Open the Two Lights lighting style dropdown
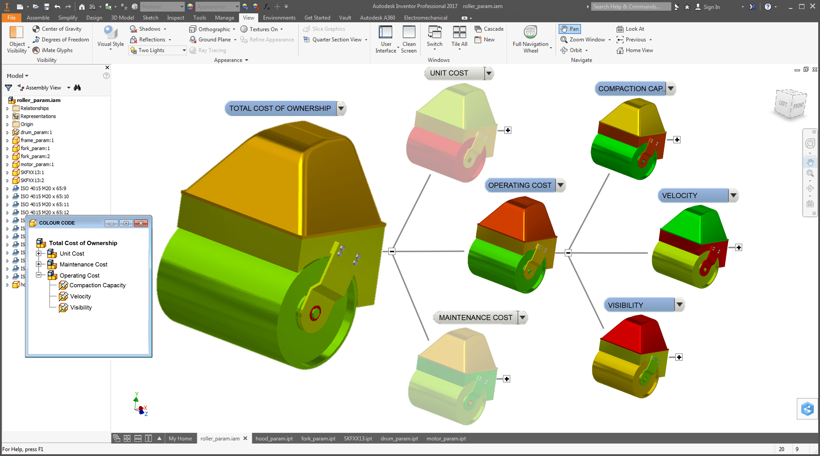Viewport: 820px width, 456px height. click(184, 50)
